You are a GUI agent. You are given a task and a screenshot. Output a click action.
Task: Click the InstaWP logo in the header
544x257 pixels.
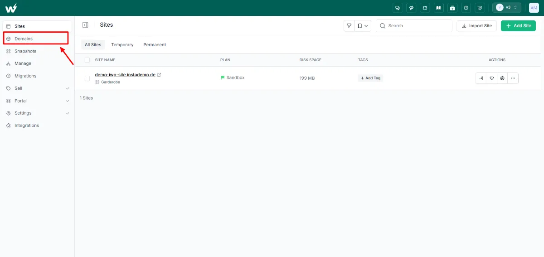tap(11, 8)
